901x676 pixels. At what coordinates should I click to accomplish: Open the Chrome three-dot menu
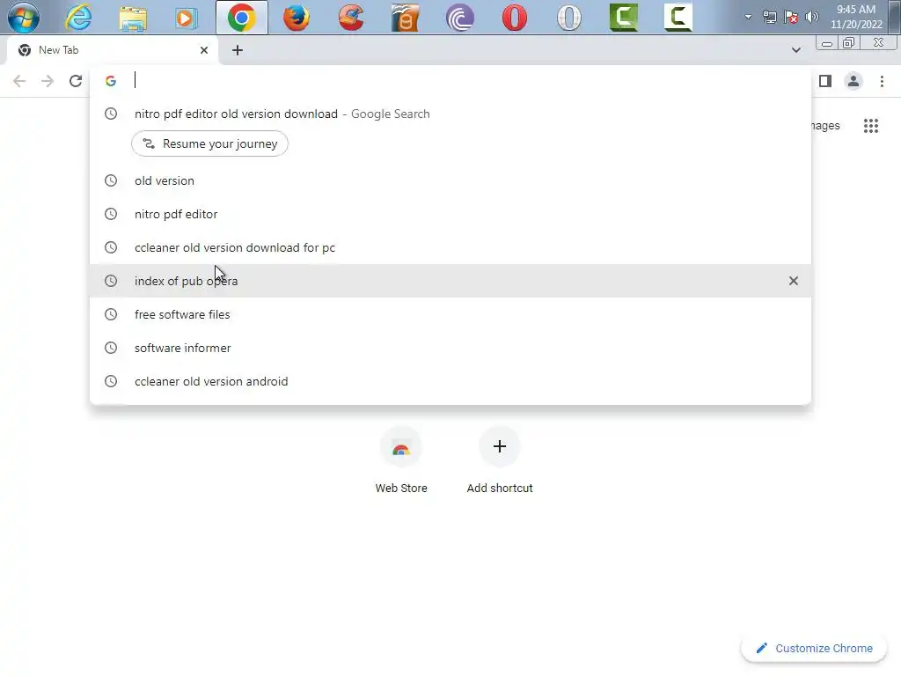[882, 81]
